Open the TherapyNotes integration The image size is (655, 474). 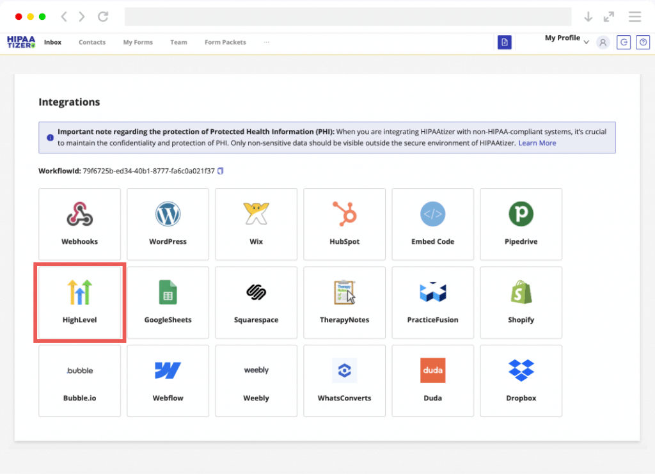click(x=344, y=302)
